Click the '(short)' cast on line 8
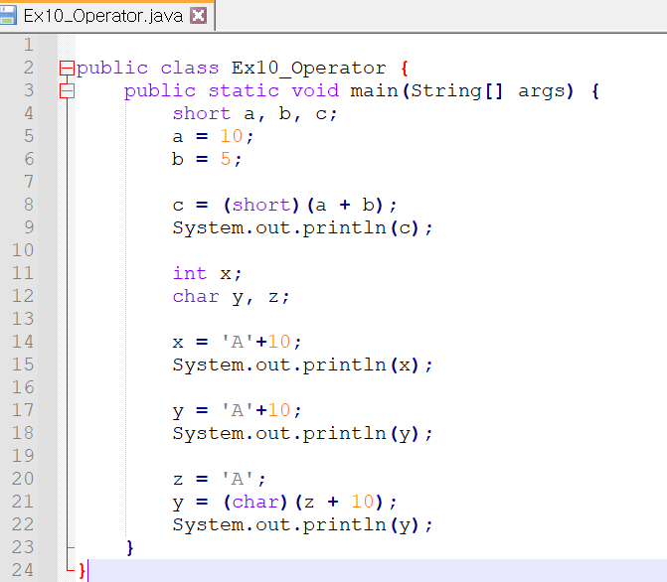 (261, 206)
